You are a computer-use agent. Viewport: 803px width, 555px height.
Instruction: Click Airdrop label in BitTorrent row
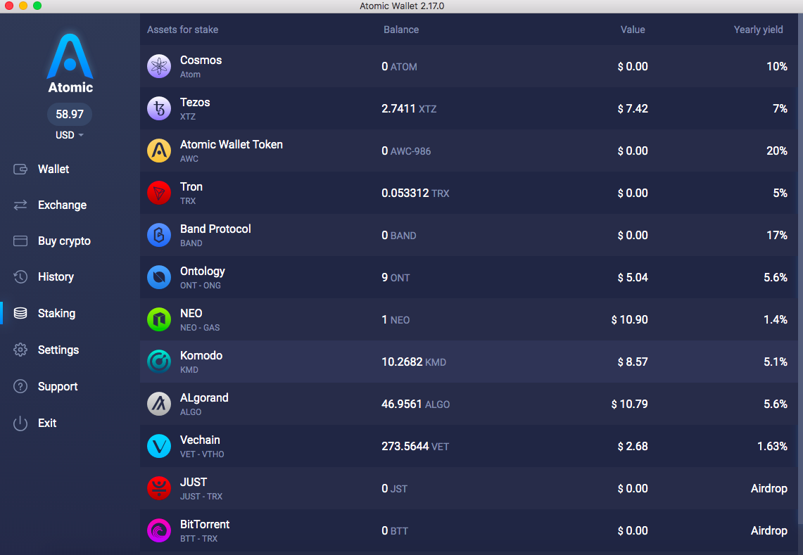pyautogui.click(x=769, y=531)
